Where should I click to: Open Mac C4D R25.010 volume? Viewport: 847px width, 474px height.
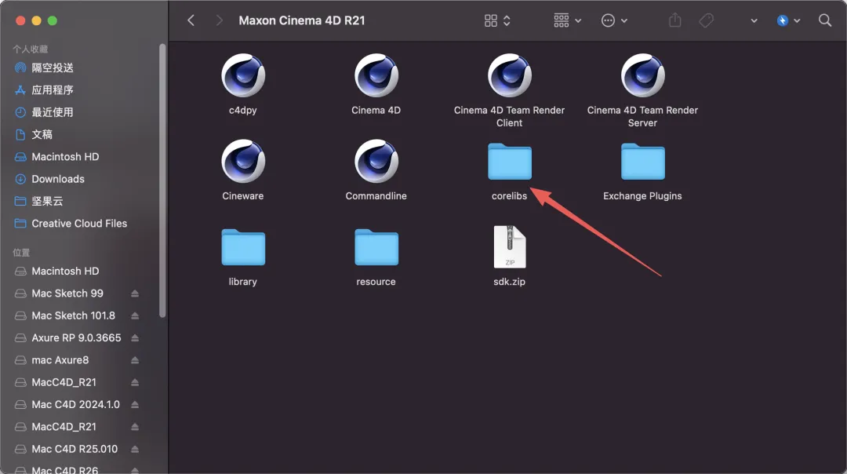tap(75, 449)
